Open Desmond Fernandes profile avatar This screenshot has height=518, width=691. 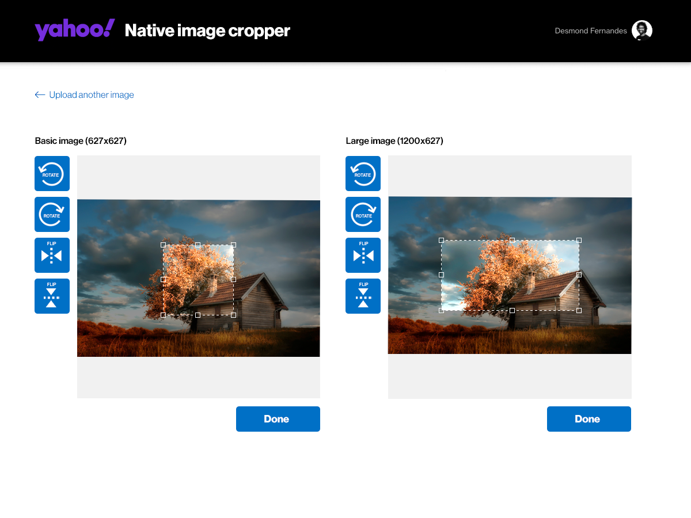(x=642, y=31)
